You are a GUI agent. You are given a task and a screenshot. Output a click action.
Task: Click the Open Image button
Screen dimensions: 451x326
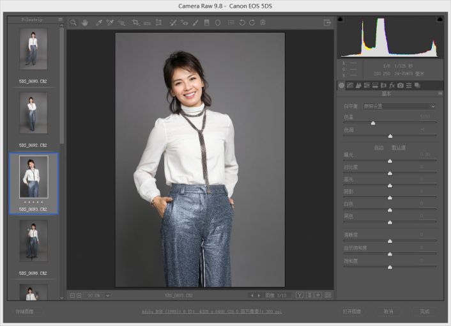pyautogui.click(x=352, y=311)
